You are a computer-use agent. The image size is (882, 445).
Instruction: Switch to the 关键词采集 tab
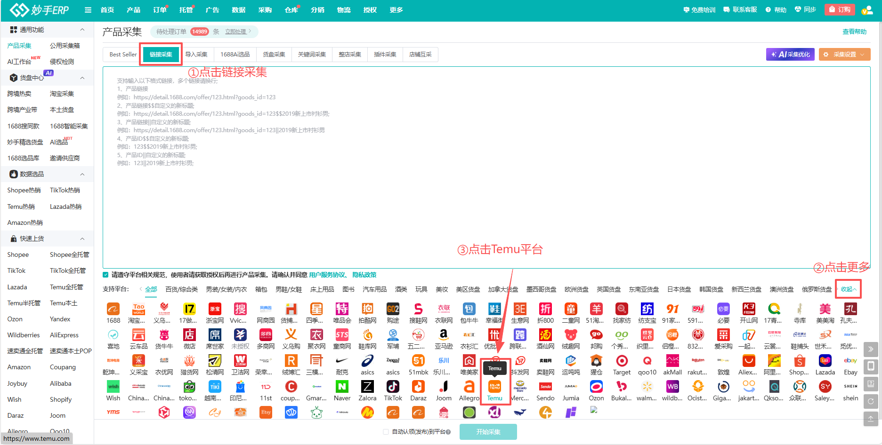[x=312, y=55]
